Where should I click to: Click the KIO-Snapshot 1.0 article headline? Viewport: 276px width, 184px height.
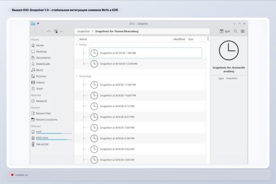click(65, 10)
